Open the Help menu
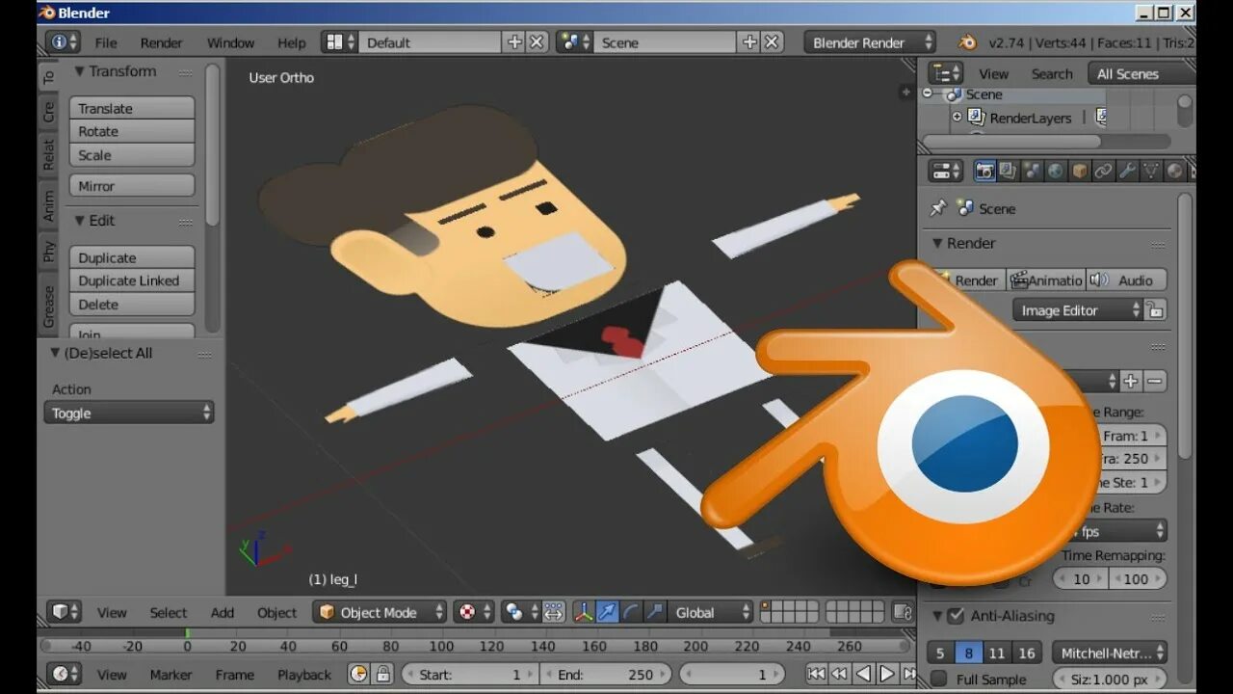The height and width of the screenshot is (694, 1233). point(291,42)
